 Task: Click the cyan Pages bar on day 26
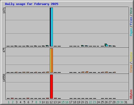tap(107, 45)
